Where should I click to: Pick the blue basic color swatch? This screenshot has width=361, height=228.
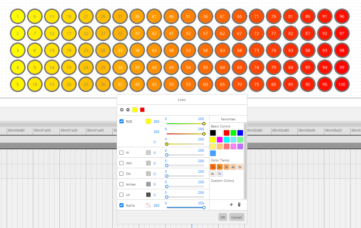[240, 133]
